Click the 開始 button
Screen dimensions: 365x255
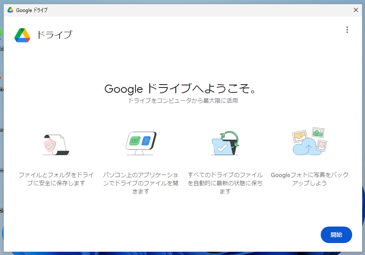pos(336,235)
